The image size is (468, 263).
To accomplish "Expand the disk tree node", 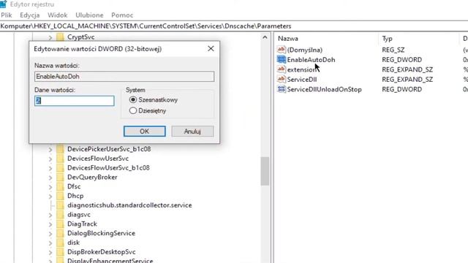I will 50,243.
